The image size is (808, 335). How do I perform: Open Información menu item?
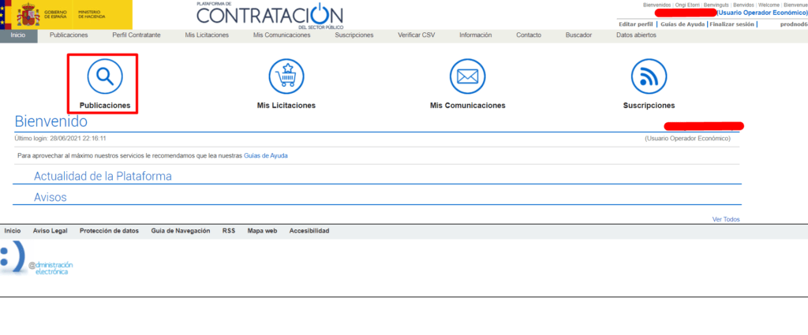(x=476, y=35)
